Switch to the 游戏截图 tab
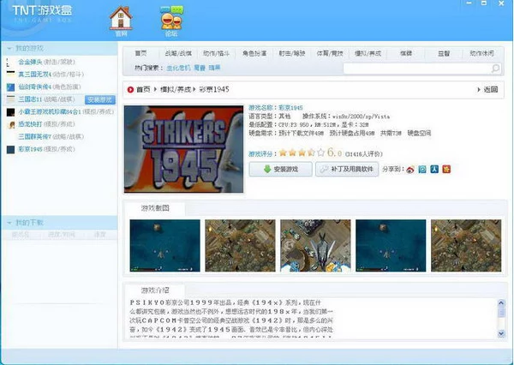Screen dimensions: 514x365 point(155,208)
